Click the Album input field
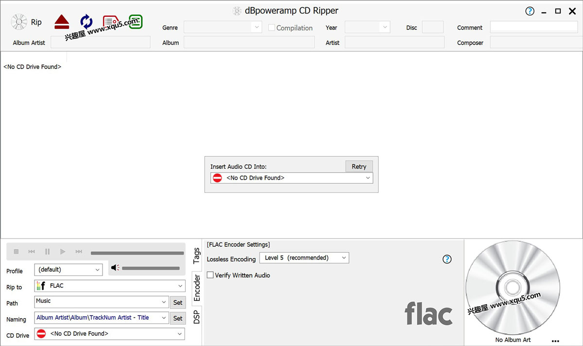Screen dimensions: 583x346 [249, 42]
